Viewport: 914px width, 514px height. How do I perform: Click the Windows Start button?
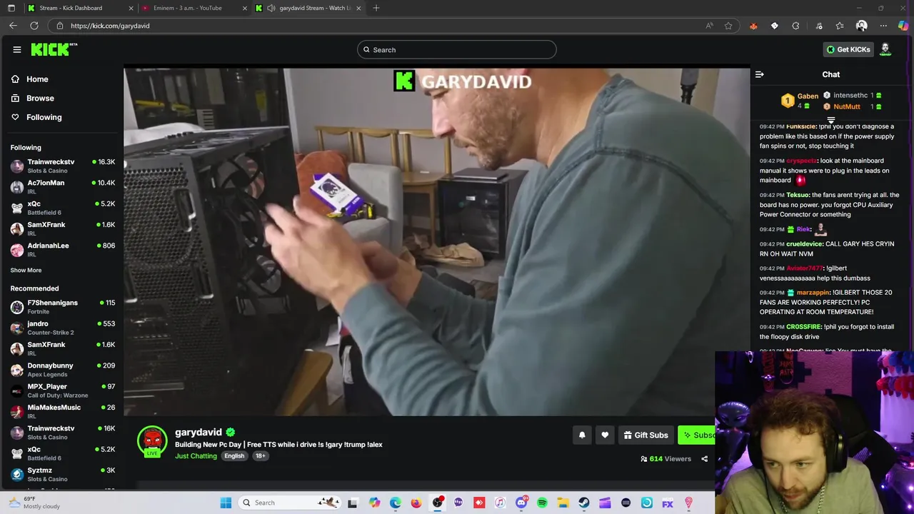226,503
